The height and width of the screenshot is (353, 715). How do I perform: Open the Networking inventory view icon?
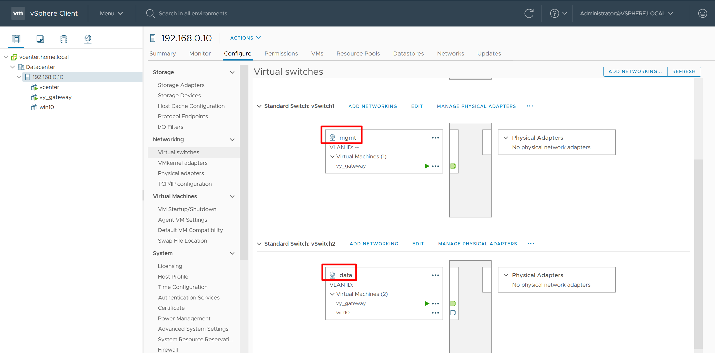click(x=88, y=39)
